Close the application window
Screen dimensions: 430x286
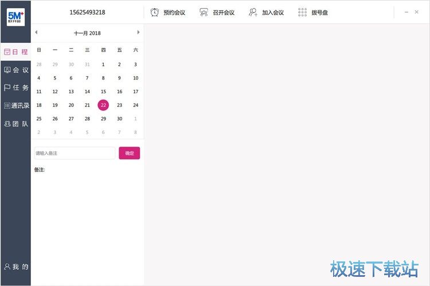pos(417,12)
